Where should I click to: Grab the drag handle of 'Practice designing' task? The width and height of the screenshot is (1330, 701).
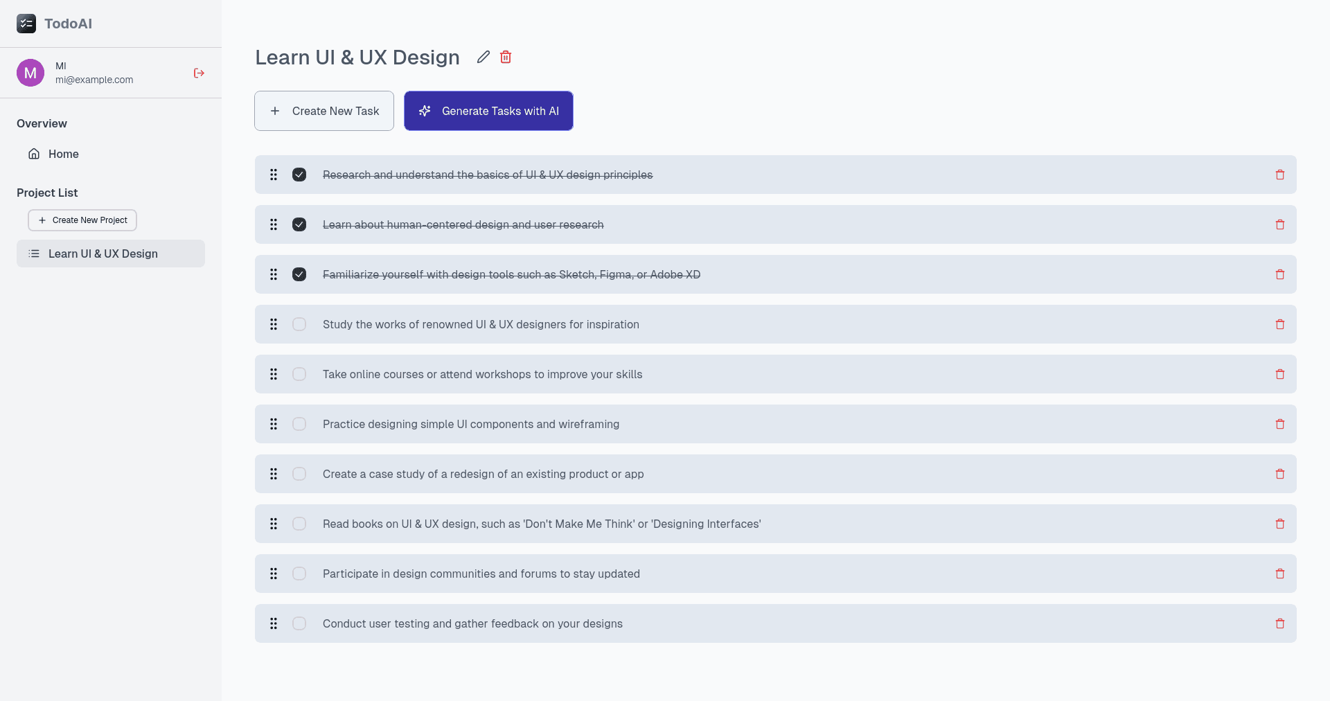(x=274, y=424)
